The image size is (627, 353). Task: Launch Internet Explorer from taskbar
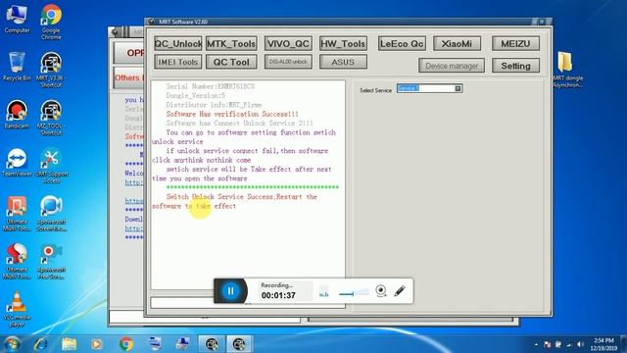40,344
